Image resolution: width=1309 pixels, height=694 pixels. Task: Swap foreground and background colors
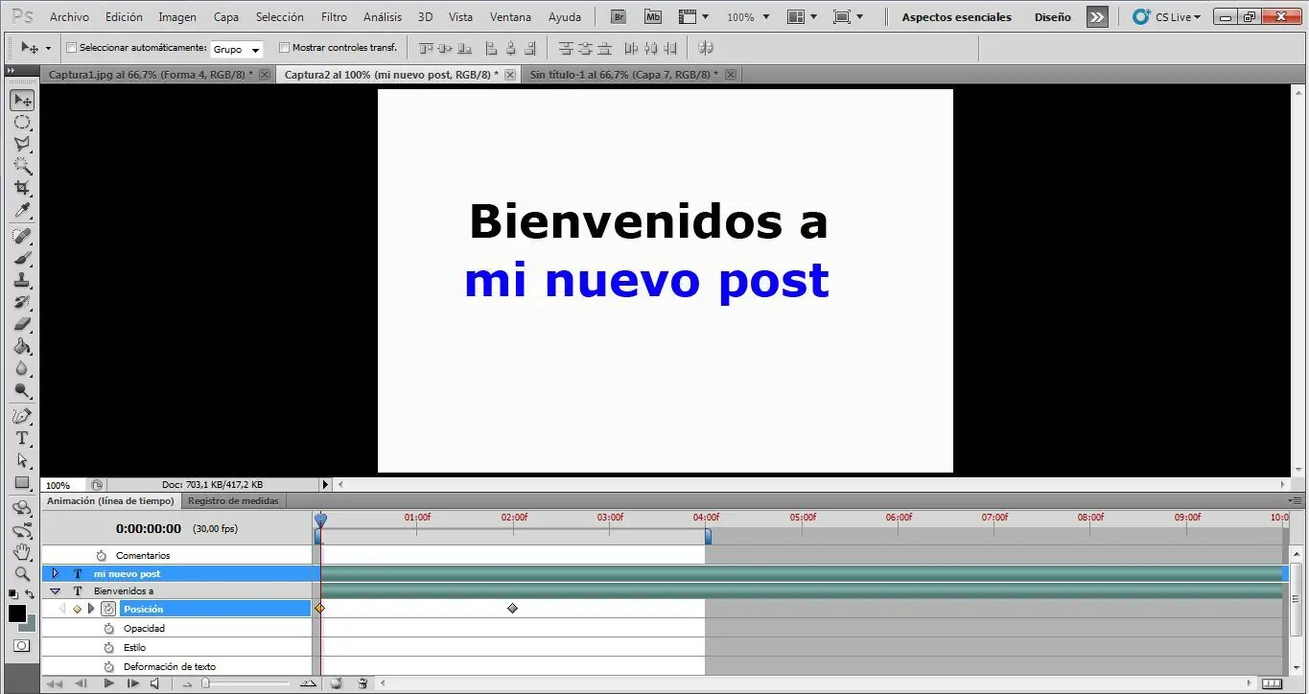click(30, 595)
